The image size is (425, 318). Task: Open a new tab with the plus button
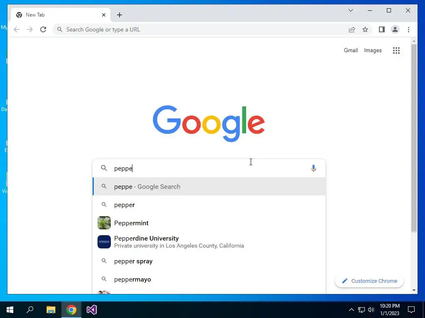[120, 15]
